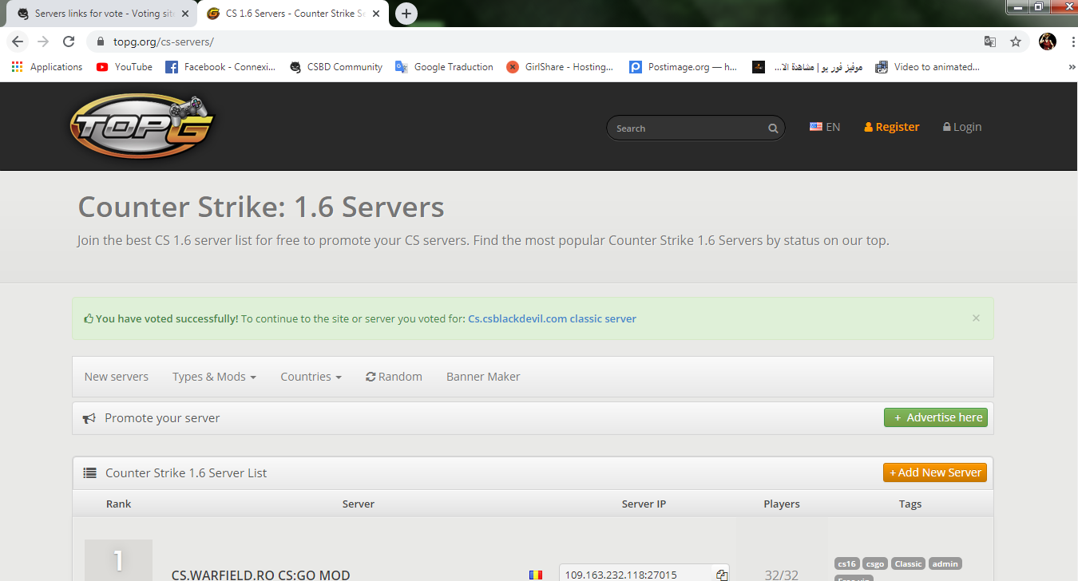
Task: Show more bookmarks chevron
Action: [1071, 67]
